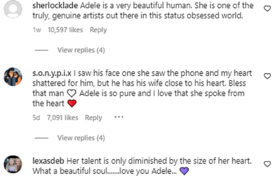Image resolution: width=274 pixels, height=182 pixels.
Task: Open lexasdeb's profile picture
Action: (x=13, y=164)
